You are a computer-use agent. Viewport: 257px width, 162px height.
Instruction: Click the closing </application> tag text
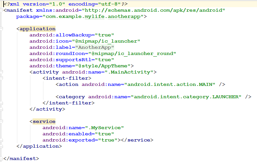(39, 146)
